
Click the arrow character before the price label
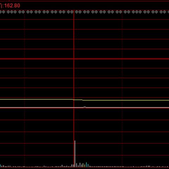pyautogui.click(x=1, y=6)
